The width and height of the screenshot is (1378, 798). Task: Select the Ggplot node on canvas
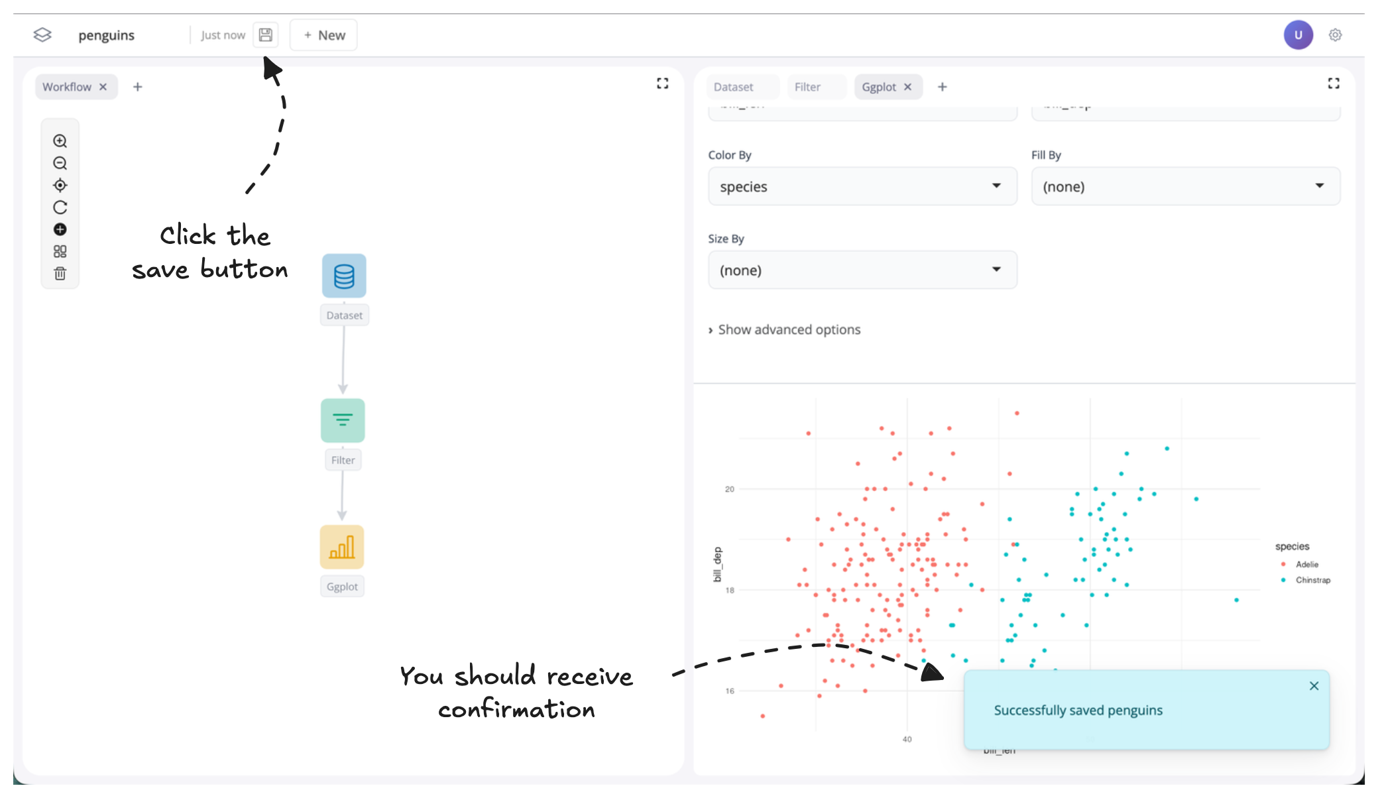[342, 547]
